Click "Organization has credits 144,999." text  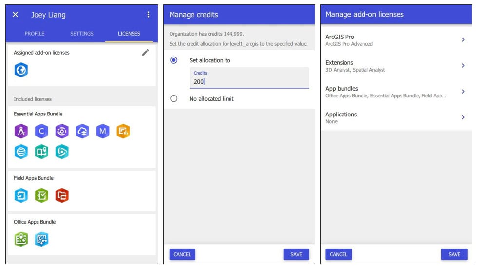point(207,34)
